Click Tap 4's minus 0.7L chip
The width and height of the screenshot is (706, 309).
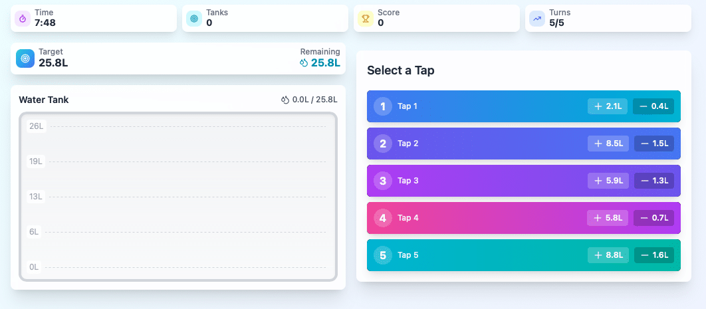(x=654, y=218)
